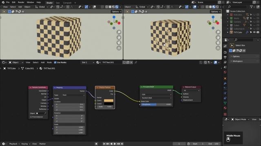The width and height of the screenshot is (261, 146).
Task: Select rendered shading mode in the left viewport
Action: [117, 7]
